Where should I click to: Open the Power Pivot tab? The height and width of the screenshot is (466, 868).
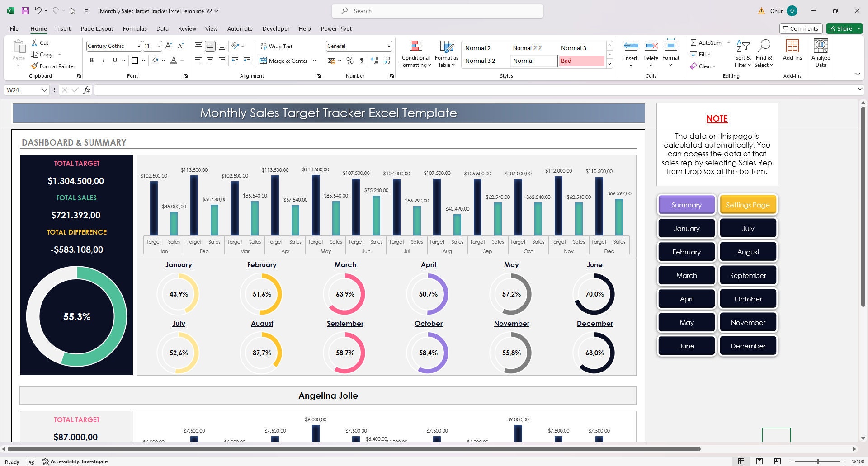[336, 28]
